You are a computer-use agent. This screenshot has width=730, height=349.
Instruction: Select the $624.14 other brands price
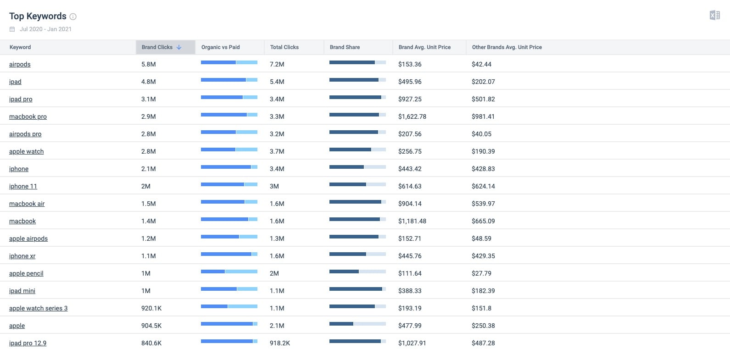click(x=483, y=186)
